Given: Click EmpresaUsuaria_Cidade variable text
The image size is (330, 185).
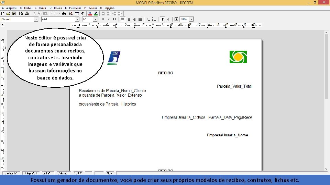Looking at the screenshot, I should coord(184,117).
